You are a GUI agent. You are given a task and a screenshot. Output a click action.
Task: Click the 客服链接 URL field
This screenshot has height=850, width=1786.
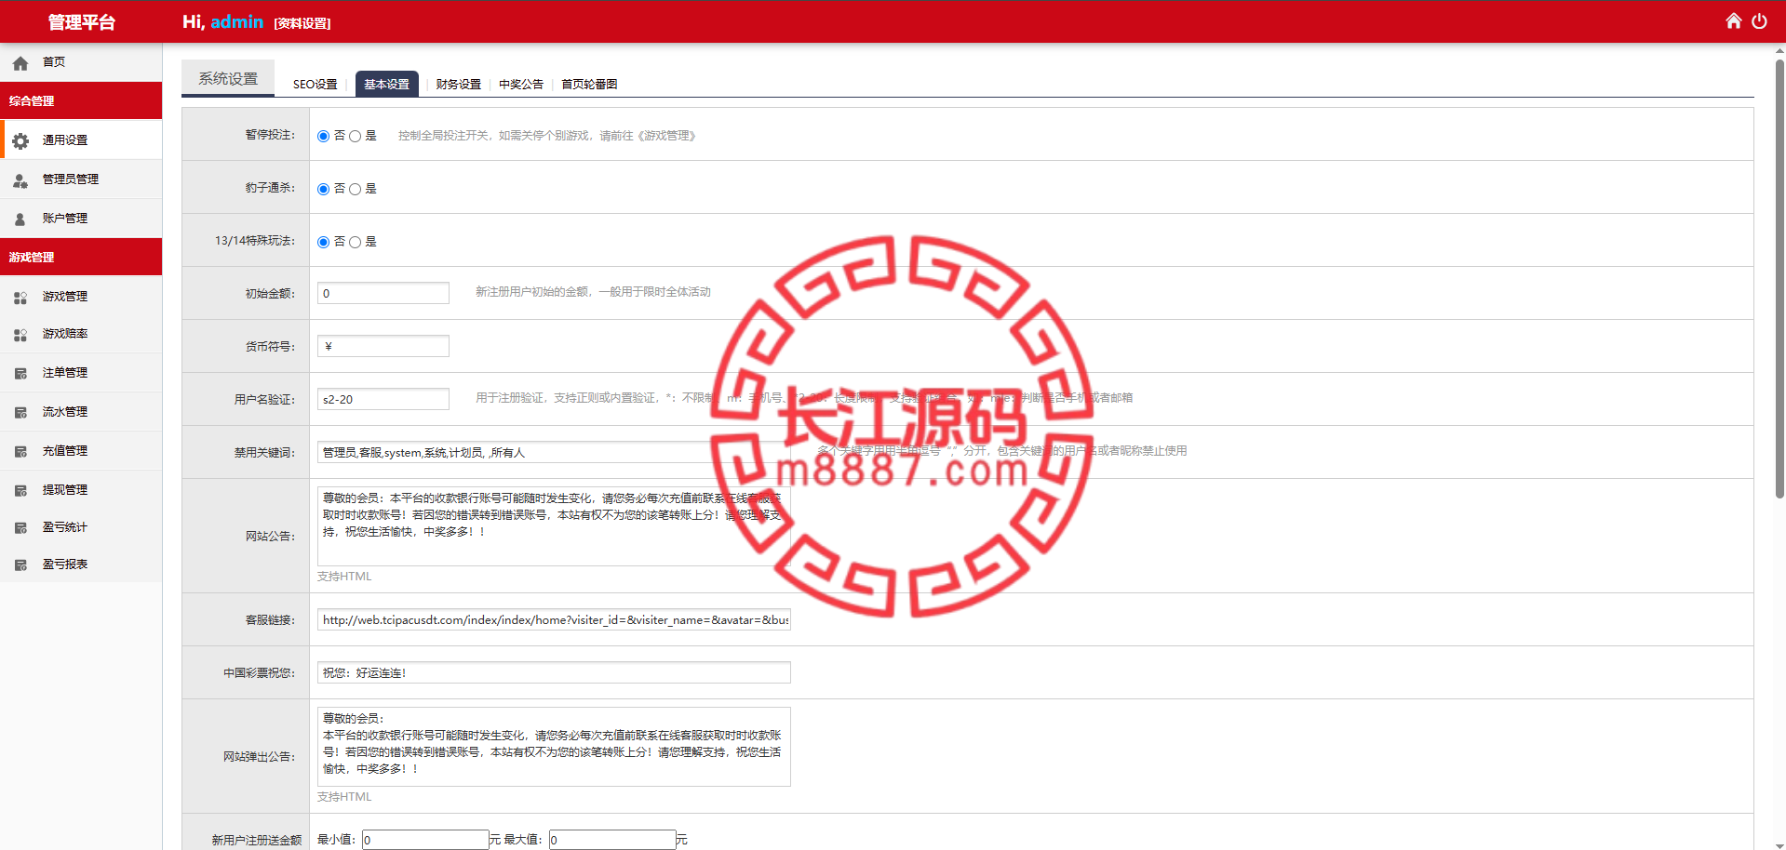[x=554, y=619]
